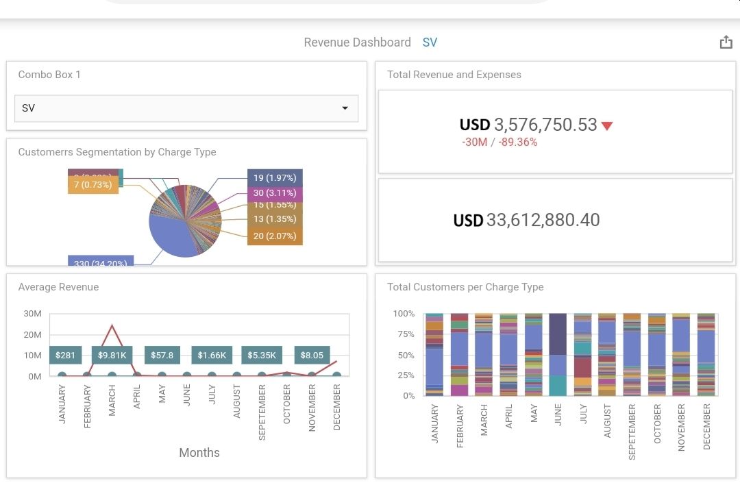Click the 30 (3.11%) pie label
This screenshot has height=485, width=740.
pos(275,193)
